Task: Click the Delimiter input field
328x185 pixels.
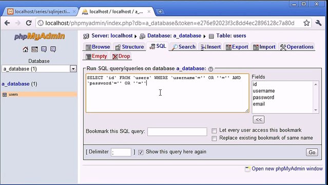Action: [x=121, y=152]
